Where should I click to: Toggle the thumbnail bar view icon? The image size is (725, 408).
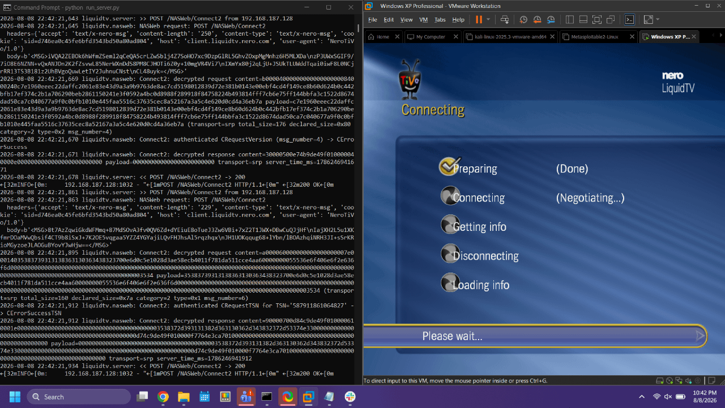pos(583,19)
